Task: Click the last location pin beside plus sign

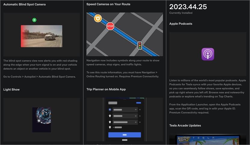Action: (110, 127)
